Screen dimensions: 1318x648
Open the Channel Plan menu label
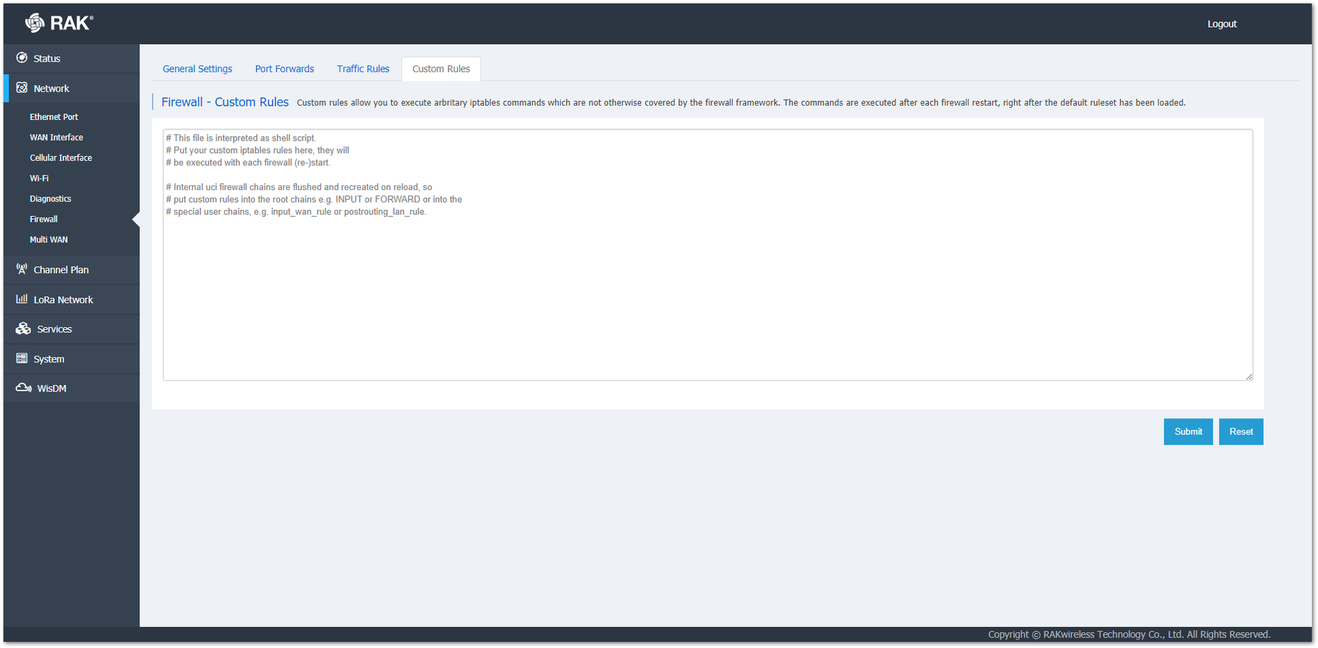pyautogui.click(x=61, y=270)
